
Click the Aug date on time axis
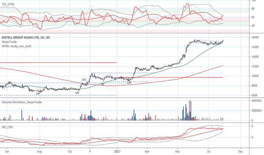pos(39,152)
